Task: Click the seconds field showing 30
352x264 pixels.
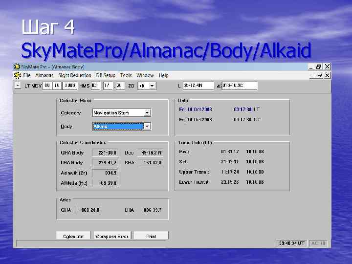Action: click(x=120, y=86)
